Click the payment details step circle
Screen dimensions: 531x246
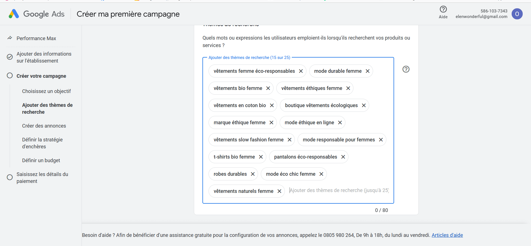10,177
